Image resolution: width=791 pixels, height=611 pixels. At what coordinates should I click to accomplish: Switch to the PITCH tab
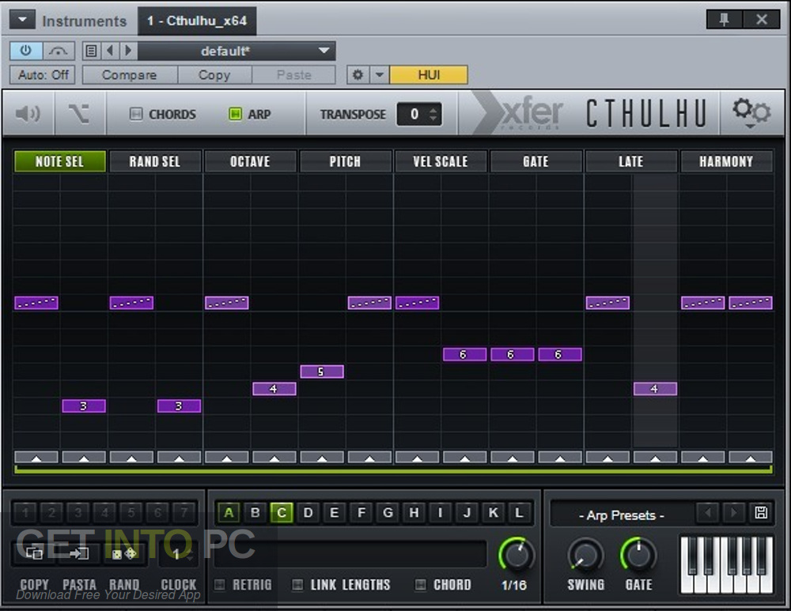pos(346,161)
